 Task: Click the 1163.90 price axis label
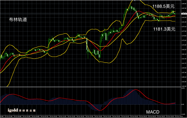[x=184, y=59]
